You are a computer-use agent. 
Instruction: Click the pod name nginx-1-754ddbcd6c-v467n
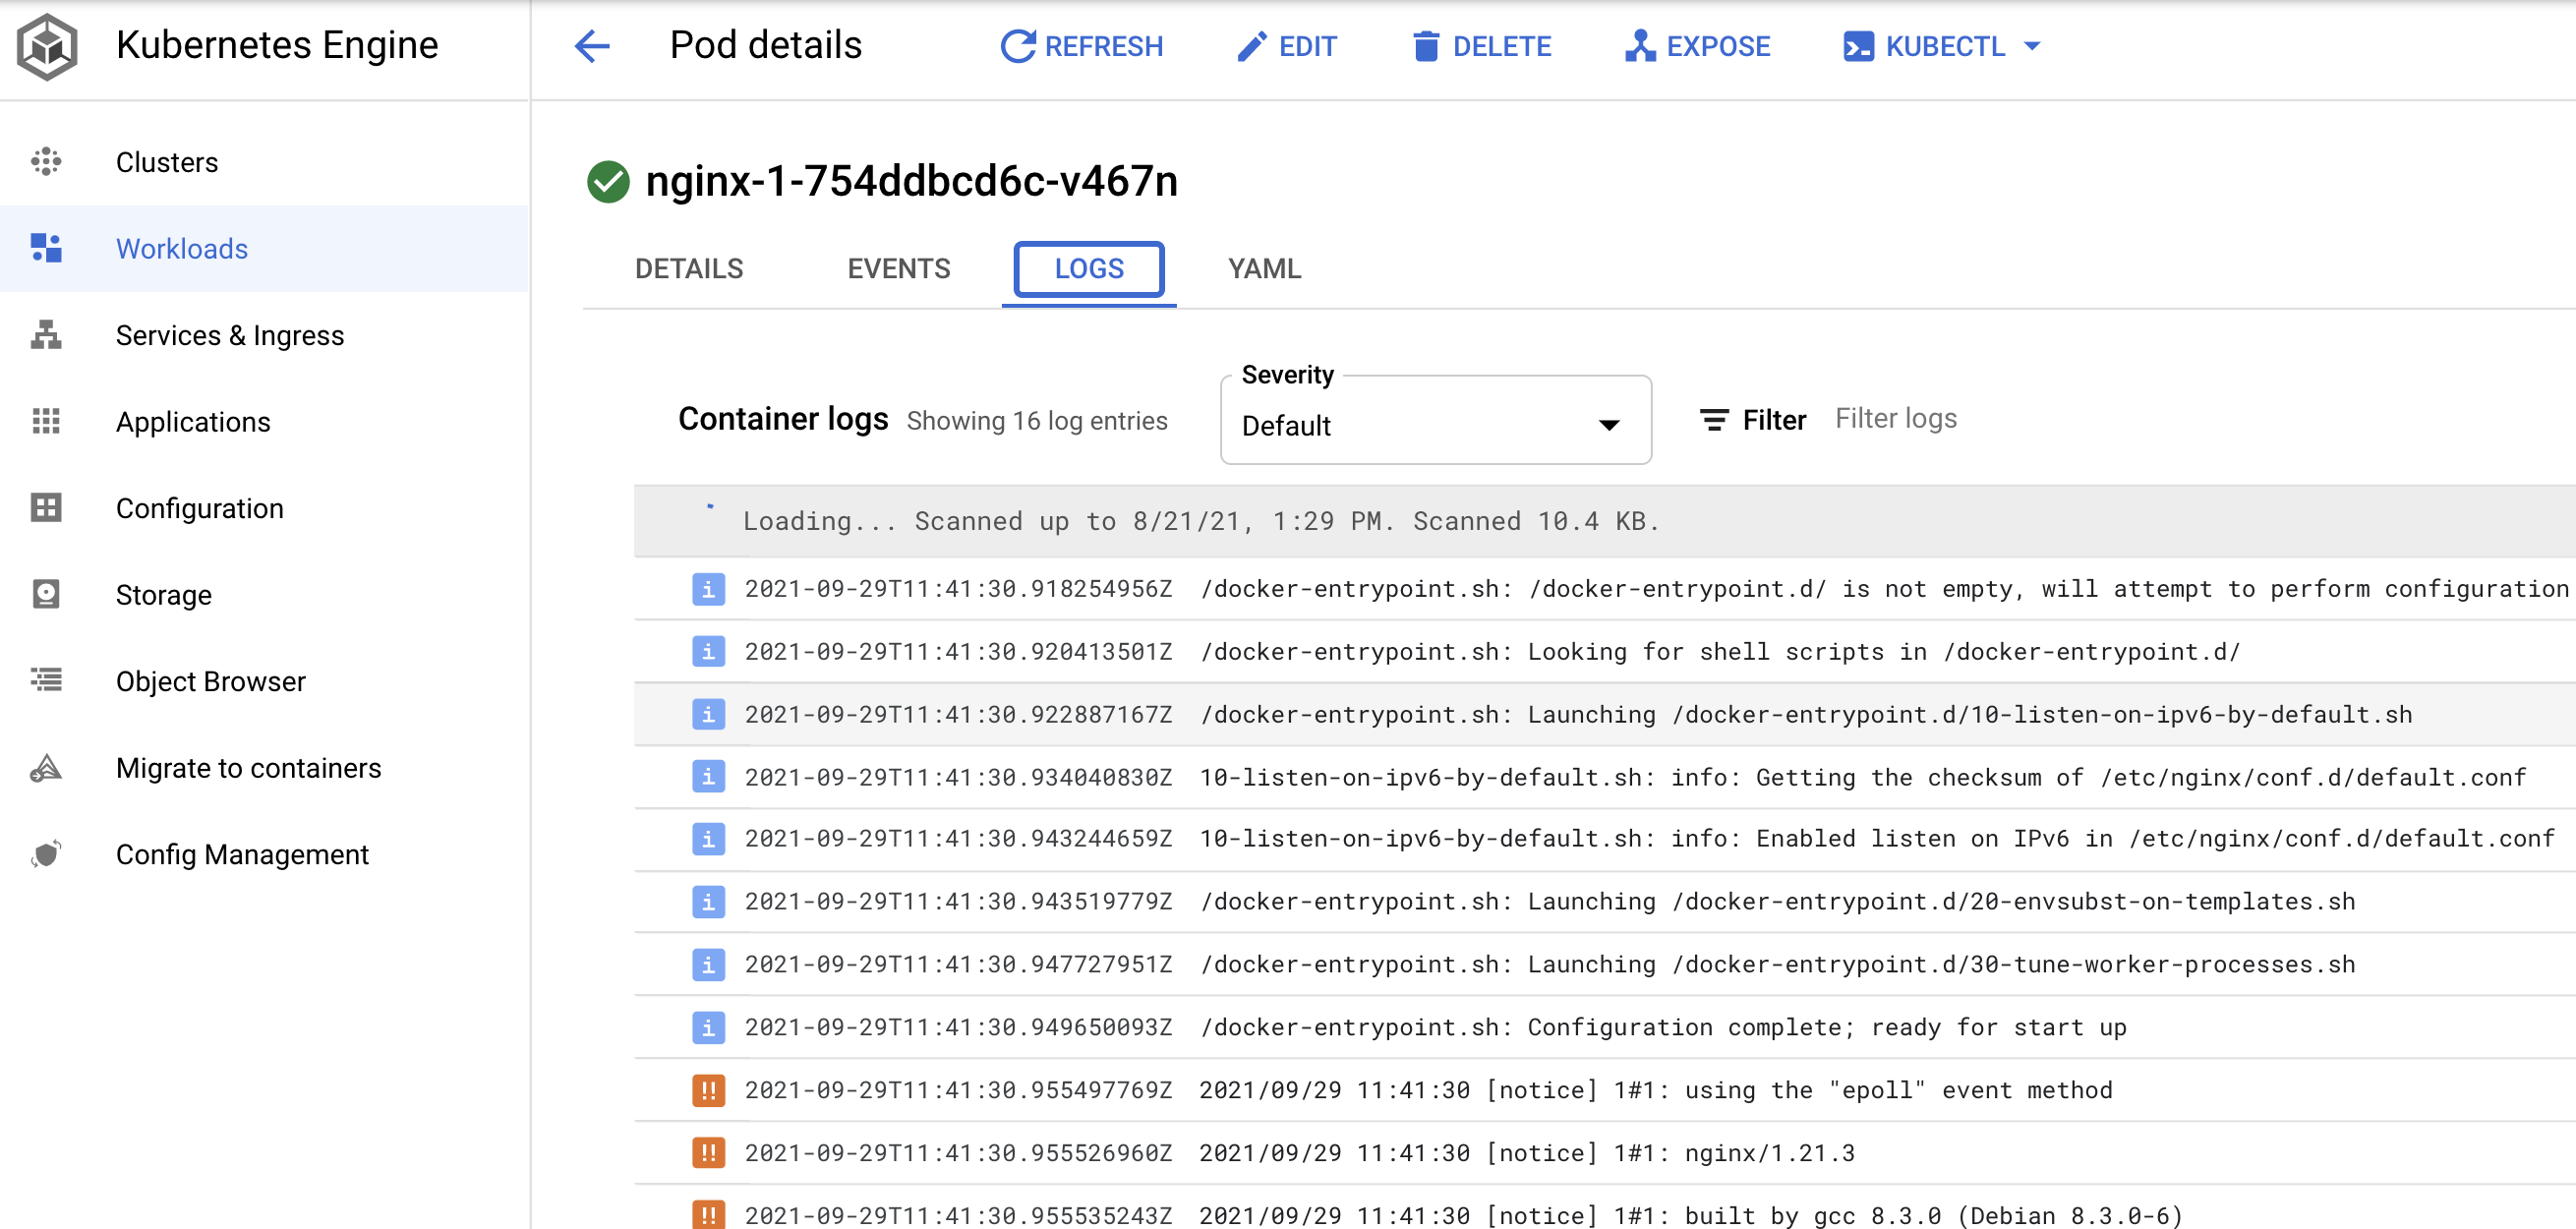pyautogui.click(x=911, y=181)
